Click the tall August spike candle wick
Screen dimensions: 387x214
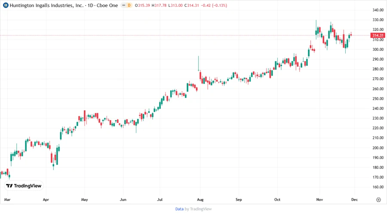coord(198,63)
